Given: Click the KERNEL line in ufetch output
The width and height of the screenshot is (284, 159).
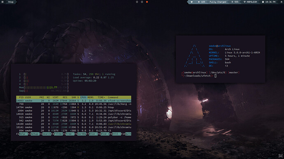Looking at the screenshot, I should coord(234,53).
